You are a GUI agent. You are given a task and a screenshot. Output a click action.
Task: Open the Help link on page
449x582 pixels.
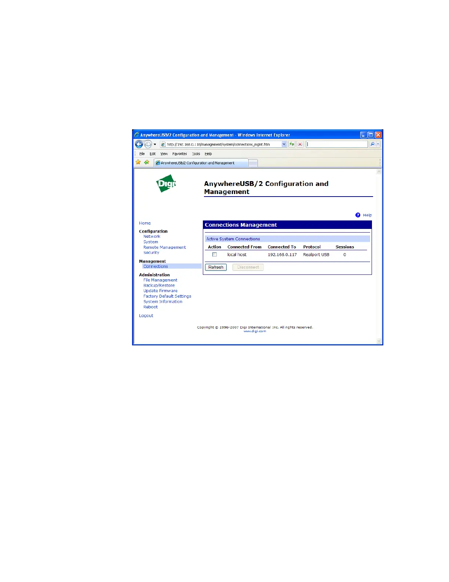click(368, 215)
